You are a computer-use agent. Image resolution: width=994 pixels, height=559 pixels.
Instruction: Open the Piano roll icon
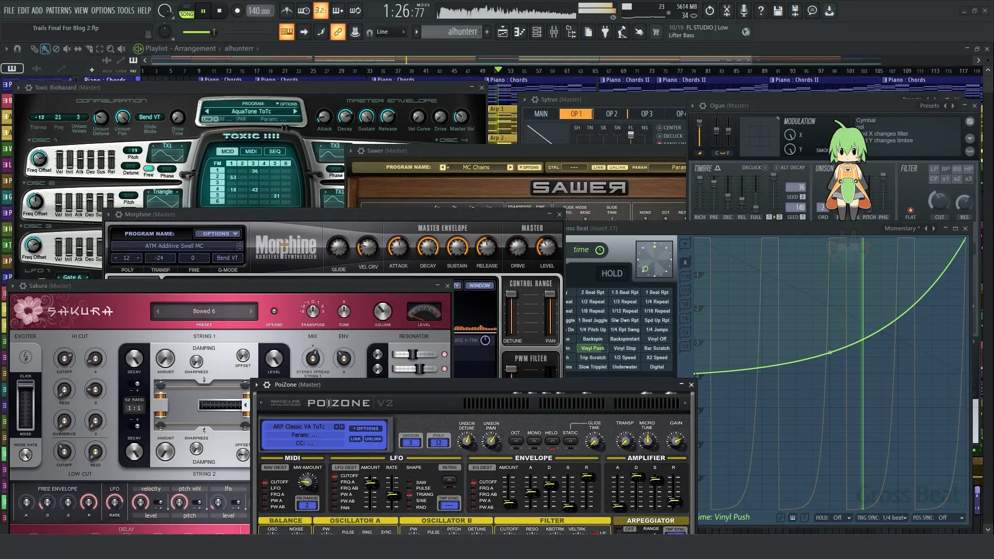(519, 32)
